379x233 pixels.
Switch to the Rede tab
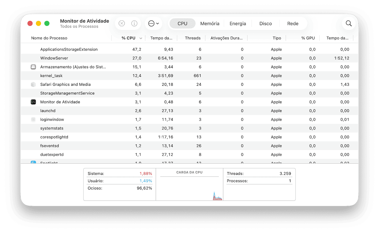293,23
